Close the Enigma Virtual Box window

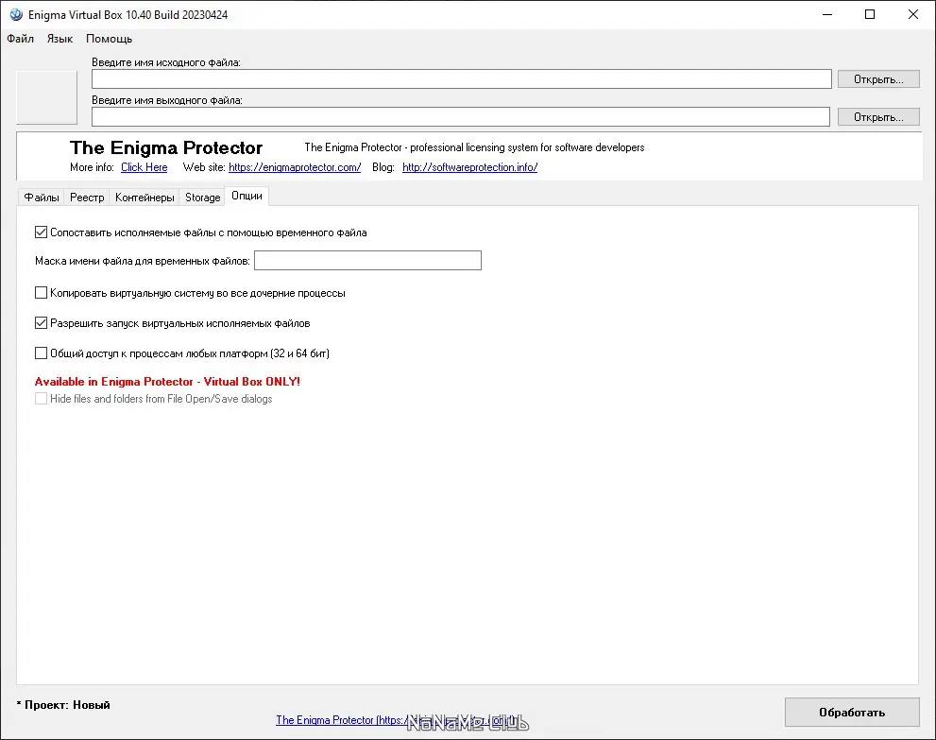(913, 14)
